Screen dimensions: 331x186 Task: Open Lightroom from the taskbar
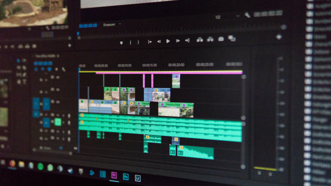tap(138, 177)
